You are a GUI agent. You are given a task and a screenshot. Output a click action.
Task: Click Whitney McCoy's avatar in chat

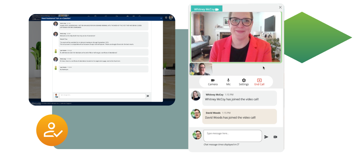(196, 95)
